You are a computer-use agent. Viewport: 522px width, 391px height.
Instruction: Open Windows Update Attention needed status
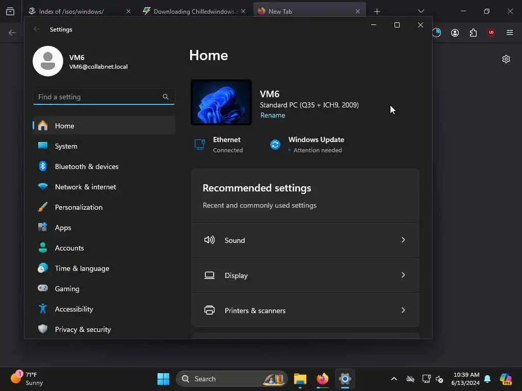(307, 145)
